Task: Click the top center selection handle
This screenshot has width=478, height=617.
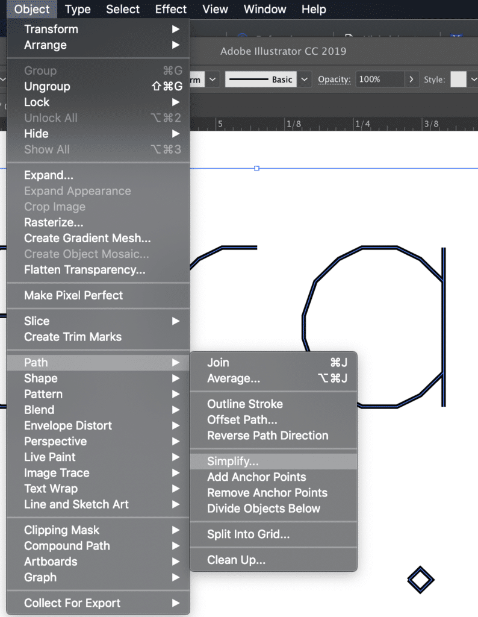Action: click(256, 169)
